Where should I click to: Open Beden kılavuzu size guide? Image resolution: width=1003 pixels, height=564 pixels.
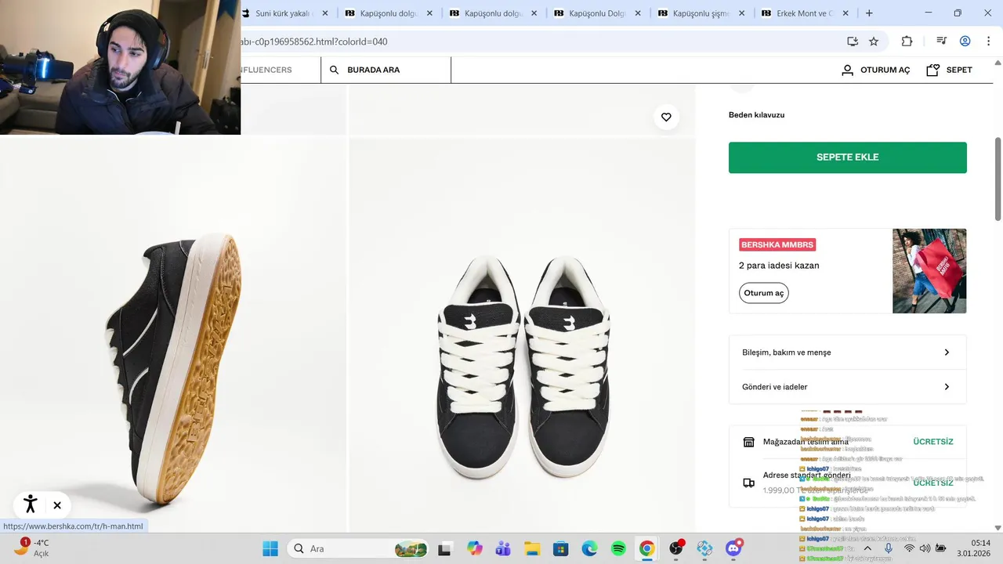(x=756, y=115)
